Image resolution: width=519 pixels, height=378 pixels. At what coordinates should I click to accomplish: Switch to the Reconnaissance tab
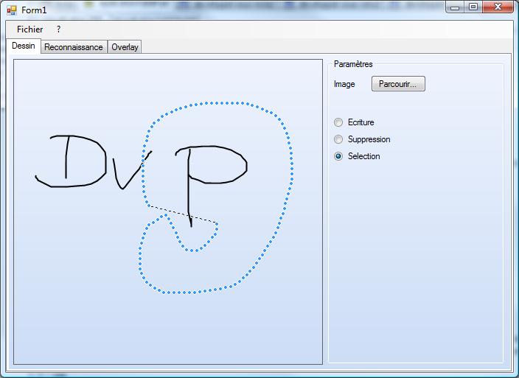[x=73, y=47]
